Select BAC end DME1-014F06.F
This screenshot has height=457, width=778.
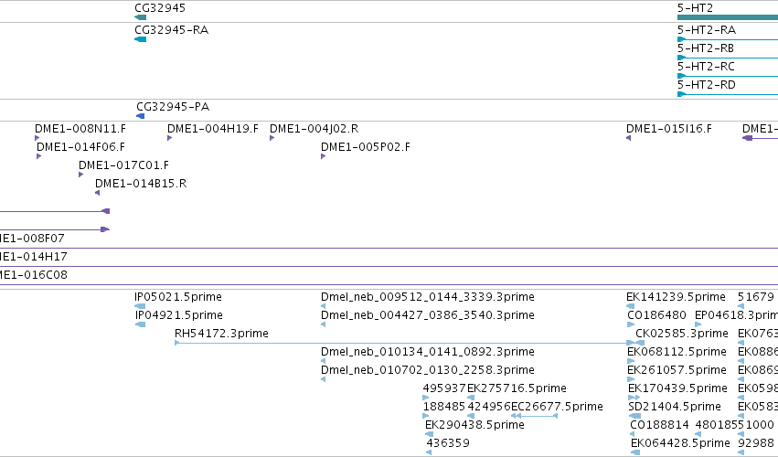(x=80, y=147)
